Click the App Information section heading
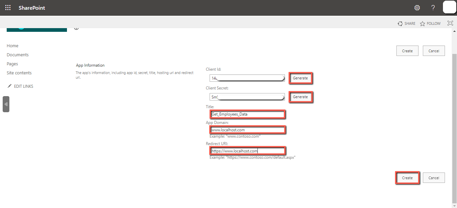 coord(90,65)
